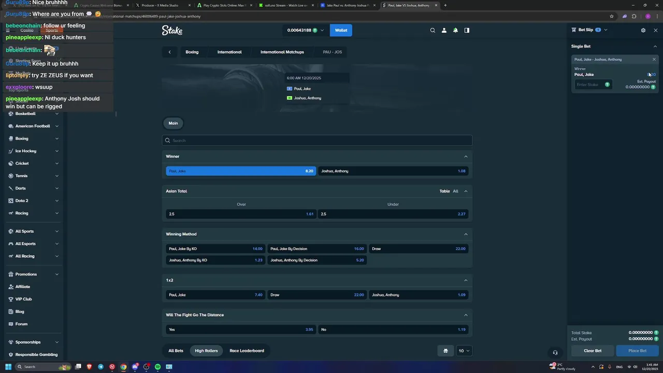The image size is (663, 373).
Task: Expand Boxing sidebar section
Action: (x=57, y=138)
